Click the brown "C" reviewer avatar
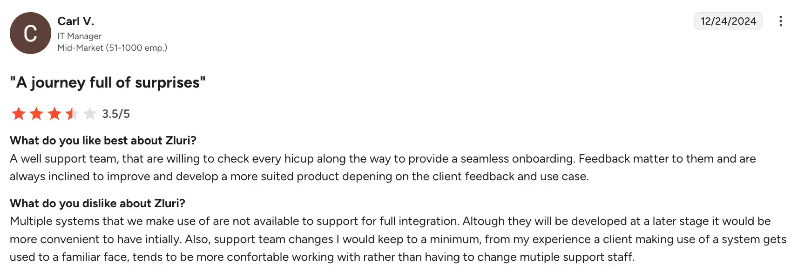Viewport: 798px width, 272px height. pos(30,33)
